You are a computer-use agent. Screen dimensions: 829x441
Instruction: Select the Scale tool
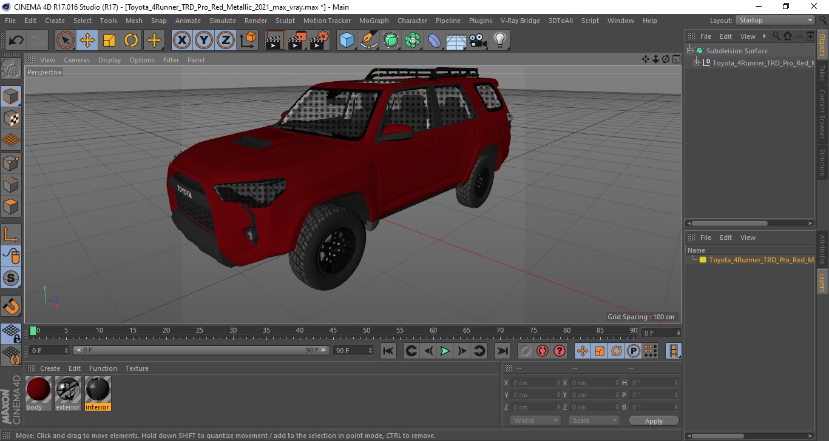[x=109, y=41]
